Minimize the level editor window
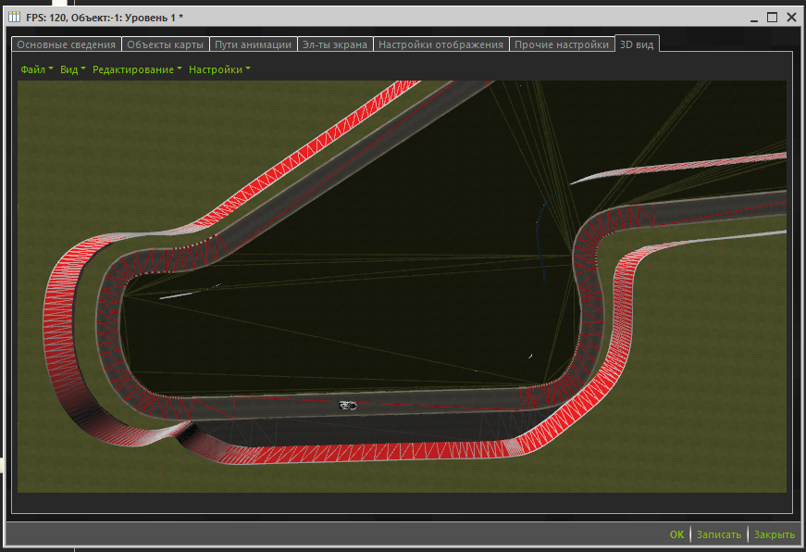 click(x=752, y=17)
